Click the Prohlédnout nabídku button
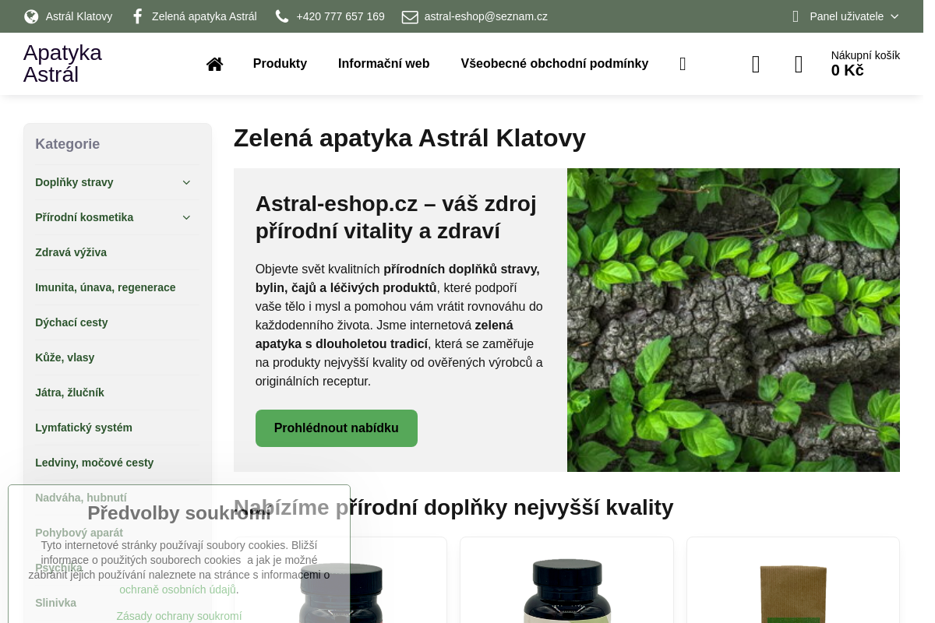The width and height of the screenshot is (935, 623). 336,428
